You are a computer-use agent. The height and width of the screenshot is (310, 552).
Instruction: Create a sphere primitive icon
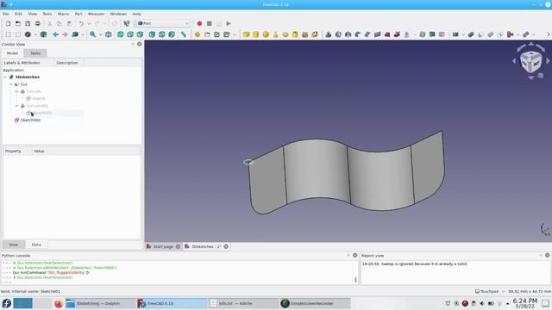pyautogui.click(x=266, y=34)
